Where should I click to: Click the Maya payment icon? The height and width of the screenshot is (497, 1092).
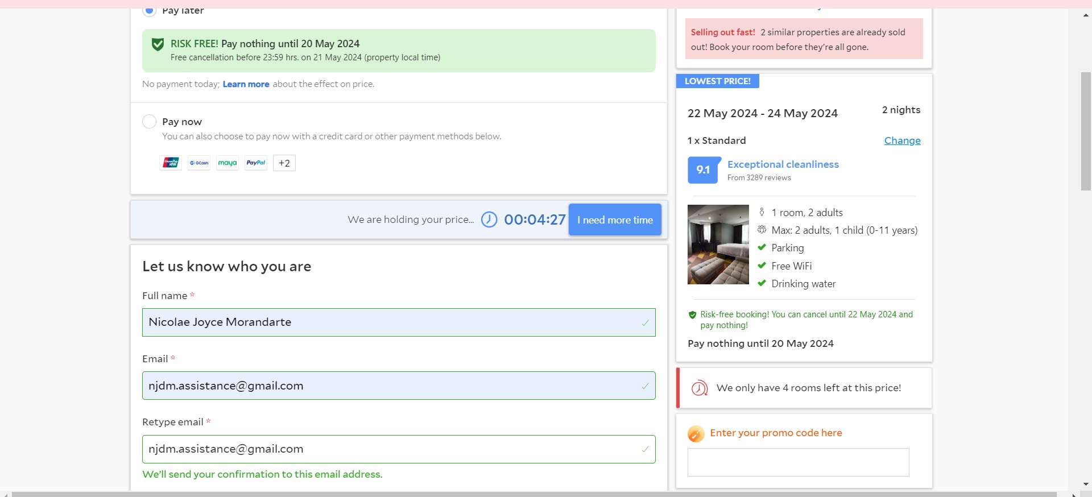coord(227,163)
